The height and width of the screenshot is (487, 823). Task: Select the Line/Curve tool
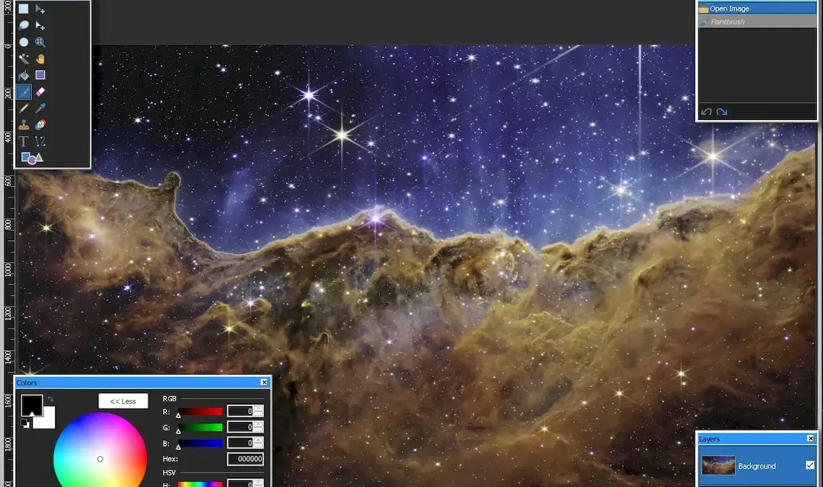(x=40, y=141)
